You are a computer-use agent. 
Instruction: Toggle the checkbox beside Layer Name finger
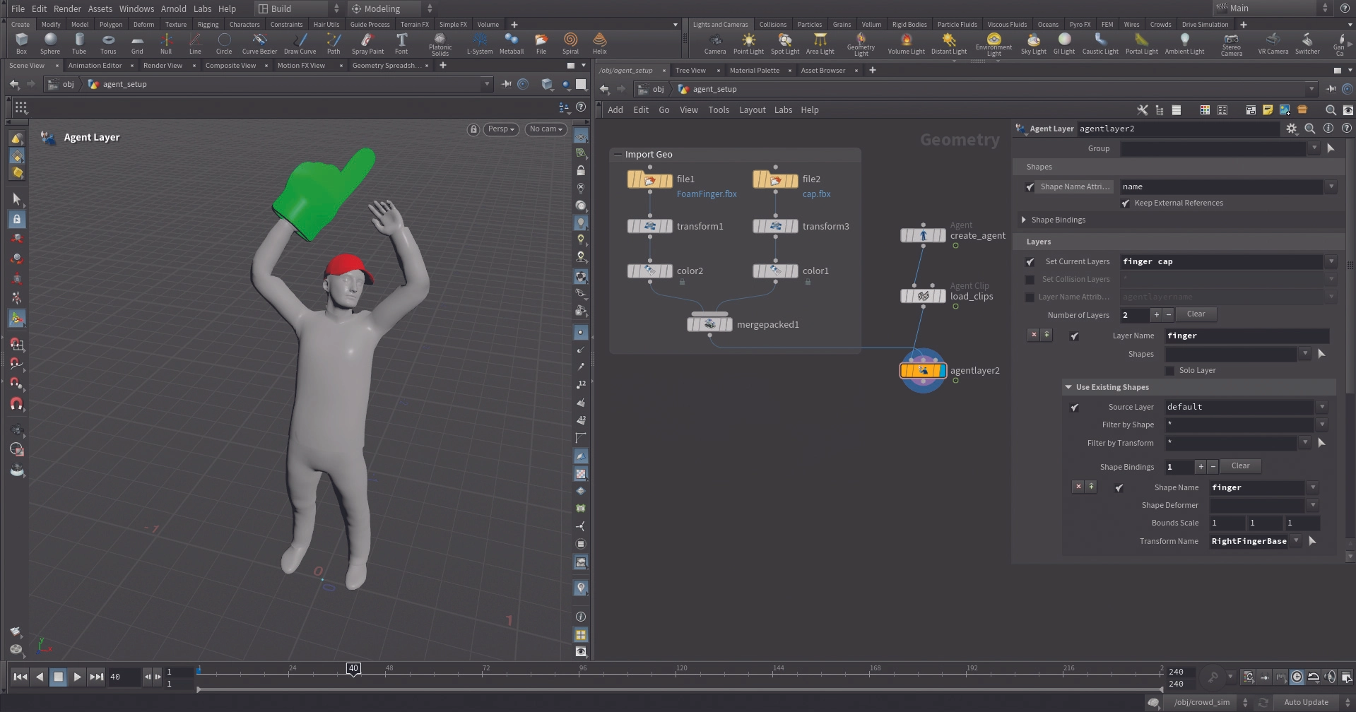coord(1074,336)
